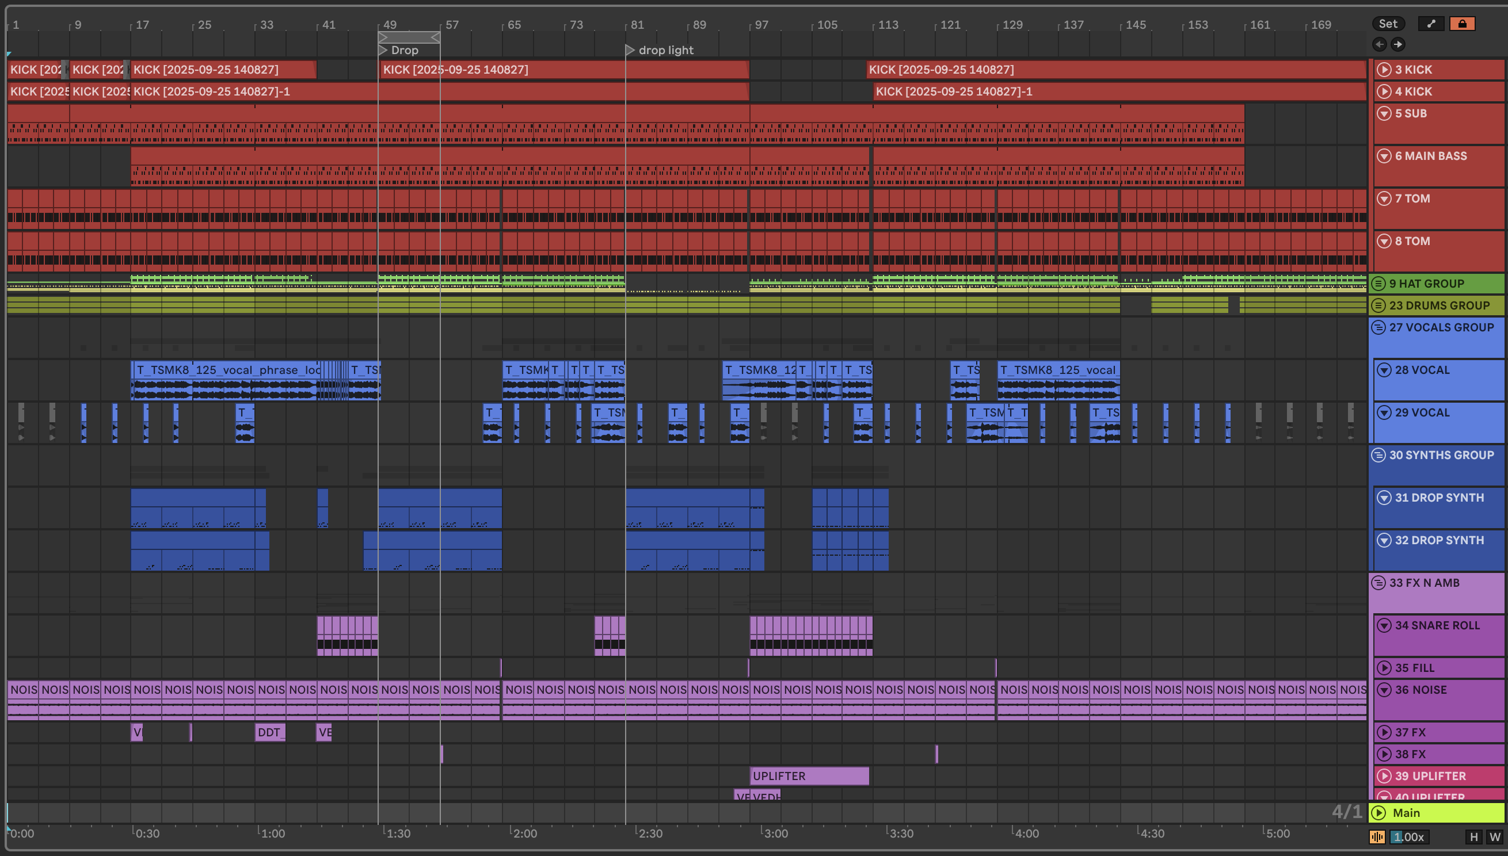Click the 35 FILL track play icon
The height and width of the screenshot is (856, 1508).
point(1384,668)
